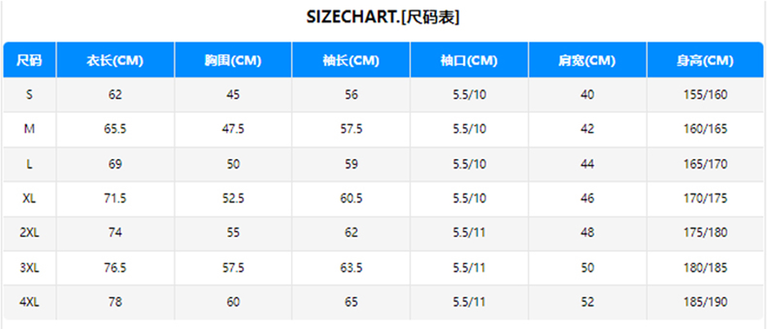Click the 63.5 sleeve length cell
Image resolution: width=767 pixels, height=329 pixels.
click(x=351, y=267)
